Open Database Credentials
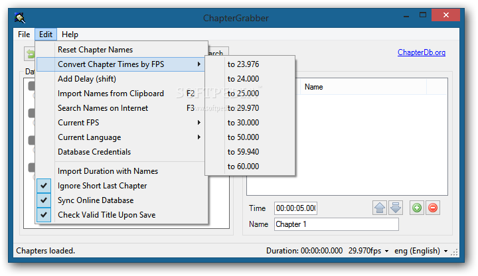Image resolution: width=478 pixels, height=276 pixels. tap(120, 152)
